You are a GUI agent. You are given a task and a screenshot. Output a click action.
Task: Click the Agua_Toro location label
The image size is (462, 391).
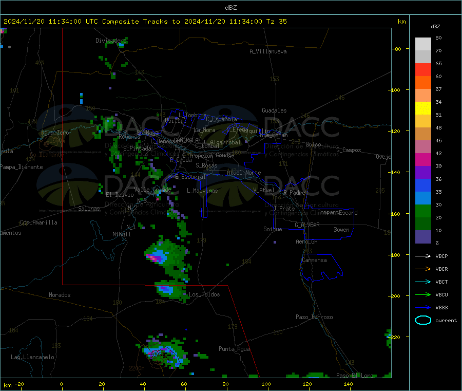point(55,133)
